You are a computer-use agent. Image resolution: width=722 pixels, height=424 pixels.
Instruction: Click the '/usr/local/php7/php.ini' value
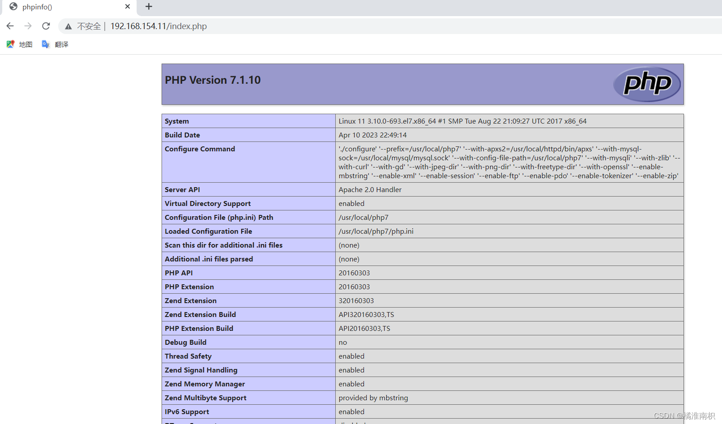click(376, 231)
